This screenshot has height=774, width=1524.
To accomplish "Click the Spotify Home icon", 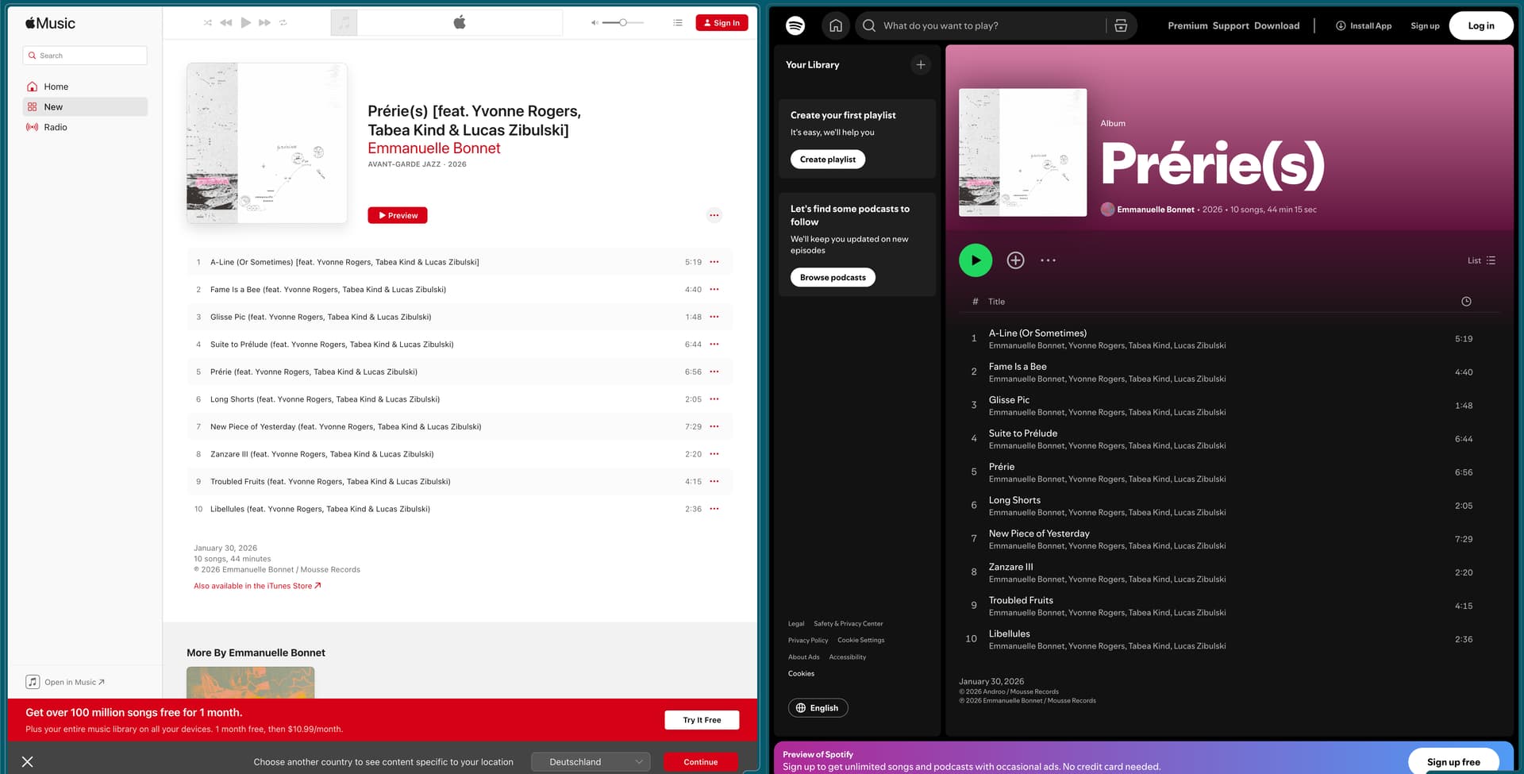I will pos(835,25).
